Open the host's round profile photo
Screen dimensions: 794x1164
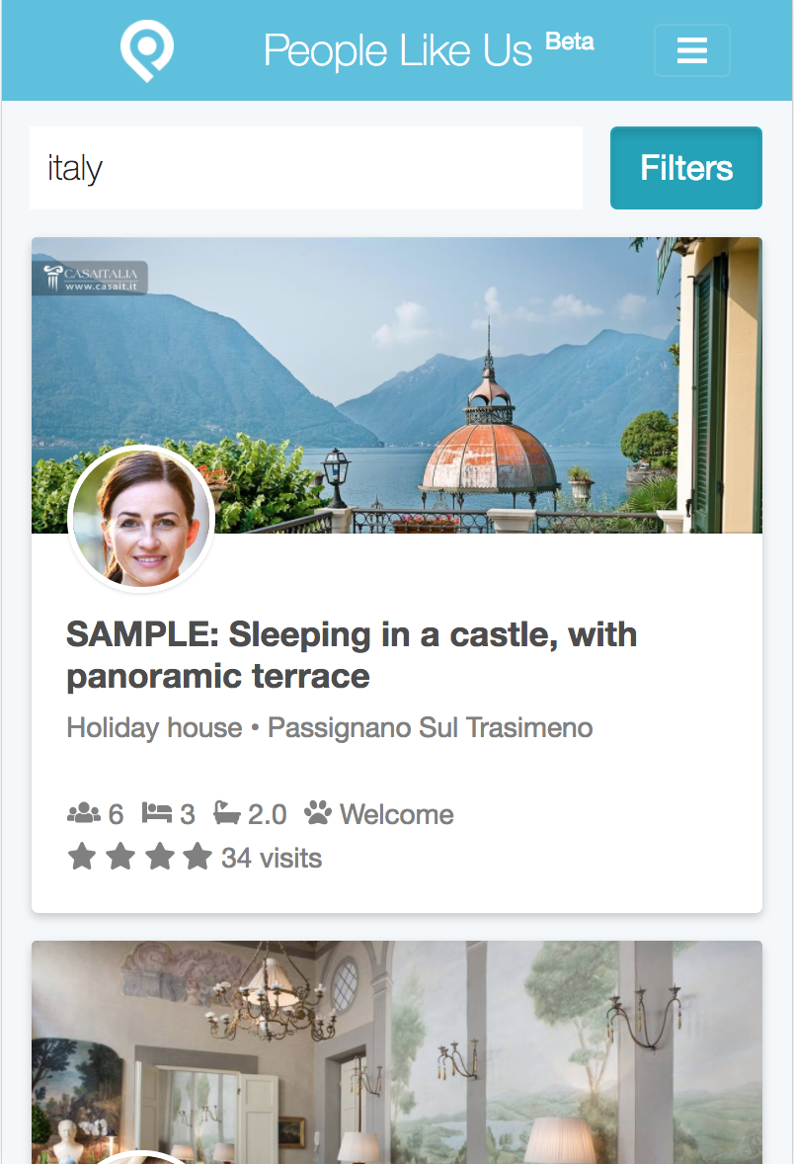tap(141, 518)
